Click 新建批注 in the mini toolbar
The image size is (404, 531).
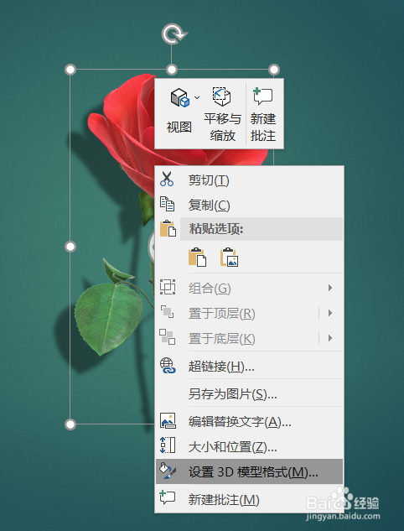point(263,114)
